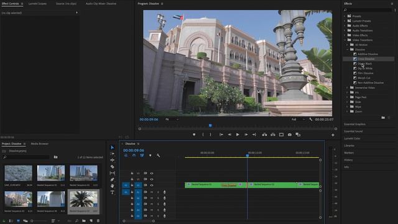Click Add Marker below program monitor
This screenshot has height=224, width=398.
[194, 134]
